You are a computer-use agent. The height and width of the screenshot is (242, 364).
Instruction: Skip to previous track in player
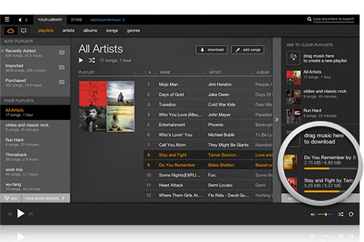coord(10,214)
